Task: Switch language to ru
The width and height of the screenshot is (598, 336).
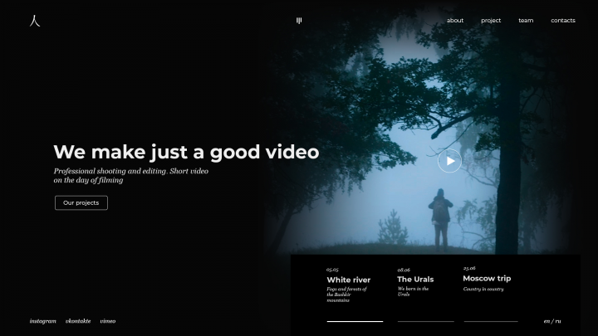Action: 558,321
